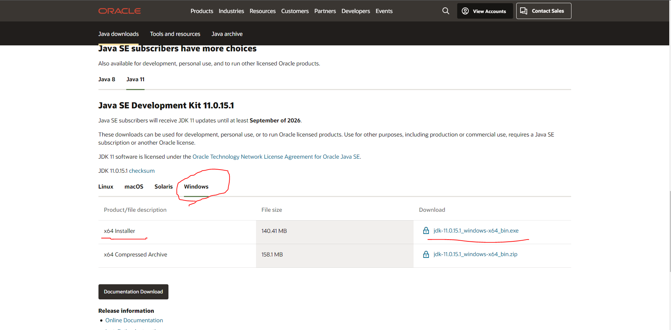Click lock icon beside windows-x64_bin.zip
This screenshot has width=671, height=330.
[426, 254]
